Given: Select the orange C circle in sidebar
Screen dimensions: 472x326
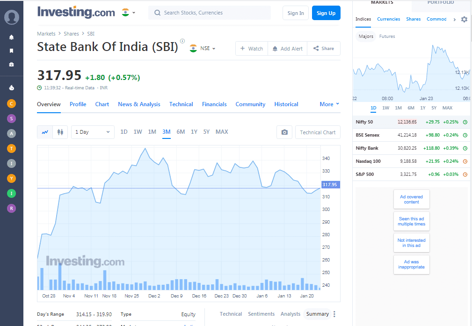Looking at the screenshot, I should (x=11, y=103).
